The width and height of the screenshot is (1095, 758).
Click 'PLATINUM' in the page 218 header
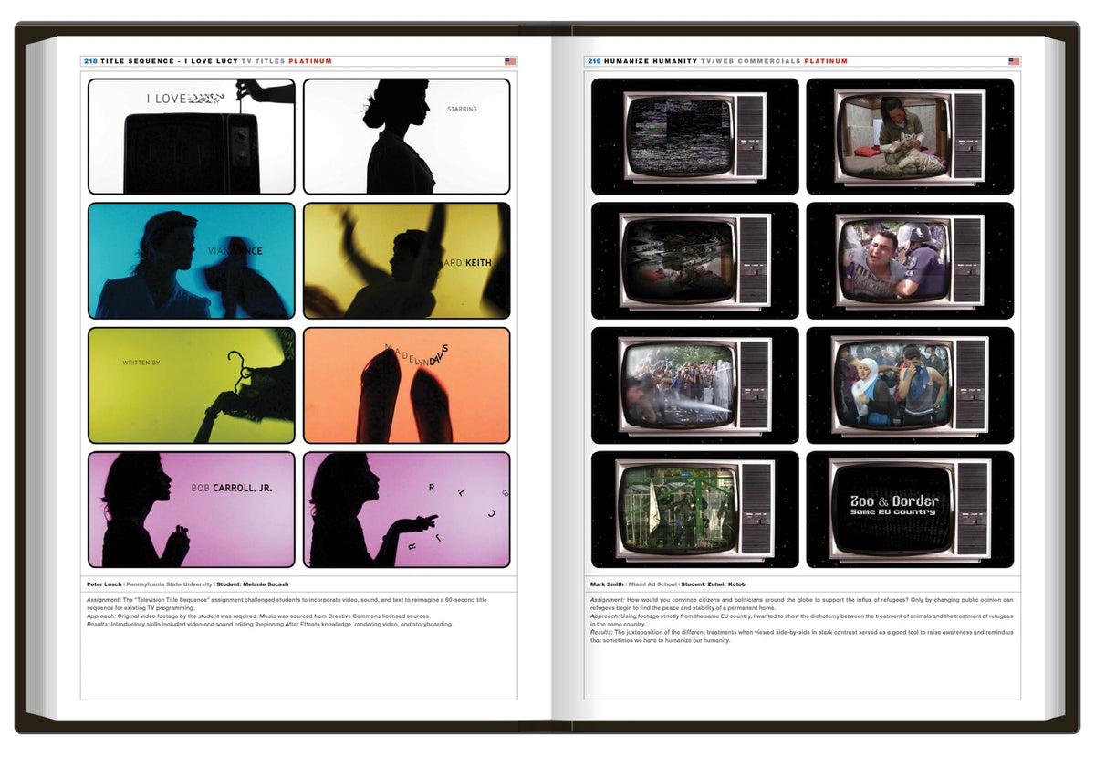click(310, 61)
